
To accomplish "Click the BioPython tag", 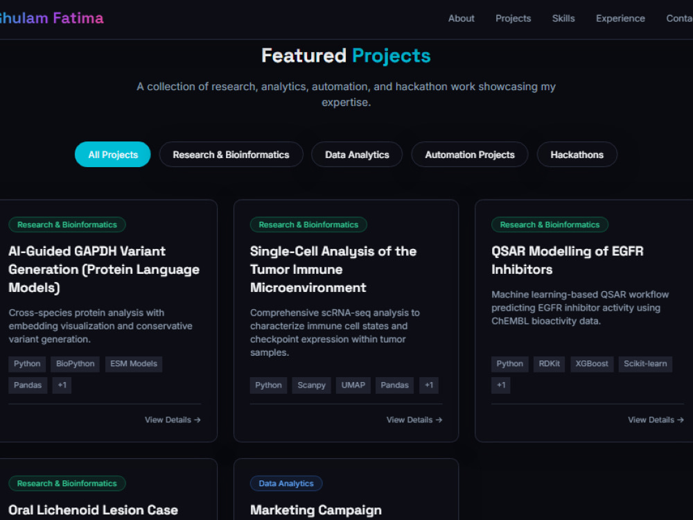I will [x=75, y=364].
